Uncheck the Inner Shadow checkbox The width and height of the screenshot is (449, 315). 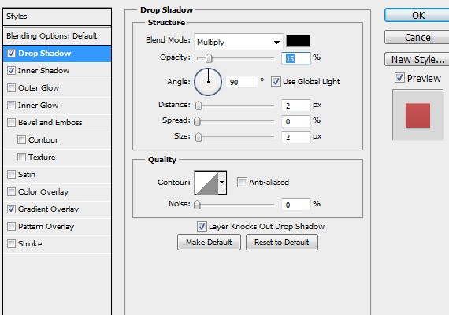point(11,70)
